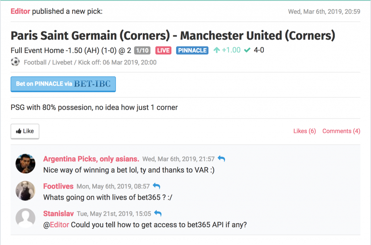Screen dimensions: 371x245
Task: Open Stanislav user profile link
Action: [x=58, y=214]
